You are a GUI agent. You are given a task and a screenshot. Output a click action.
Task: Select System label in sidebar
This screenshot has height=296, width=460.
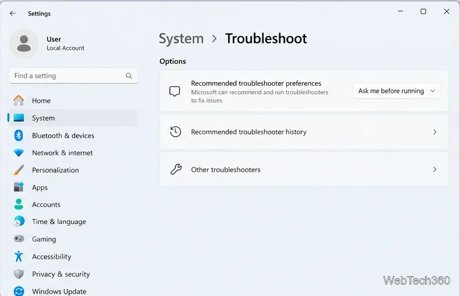click(43, 118)
